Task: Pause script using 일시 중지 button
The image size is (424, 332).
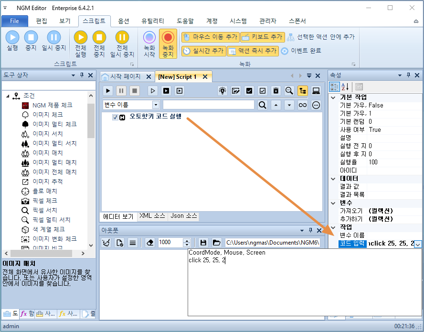Action: click(54, 41)
